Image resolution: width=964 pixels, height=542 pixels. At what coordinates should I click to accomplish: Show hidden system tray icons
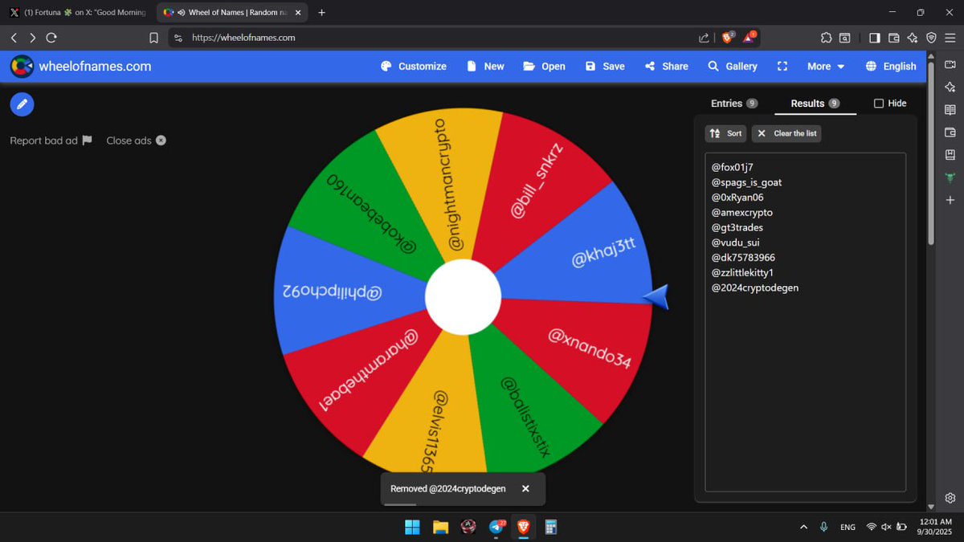click(x=804, y=527)
